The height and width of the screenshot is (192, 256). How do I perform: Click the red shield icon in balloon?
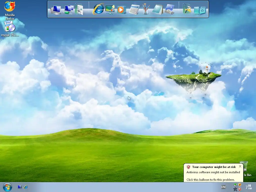[x=188, y=167]
